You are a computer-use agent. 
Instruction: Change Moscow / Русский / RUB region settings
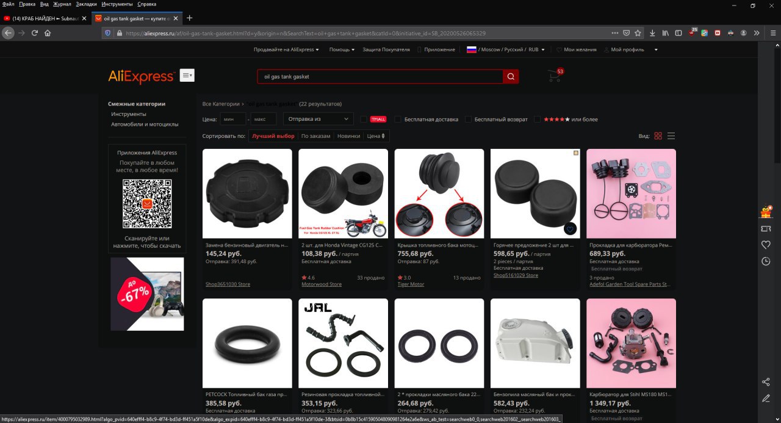(506, 49)
